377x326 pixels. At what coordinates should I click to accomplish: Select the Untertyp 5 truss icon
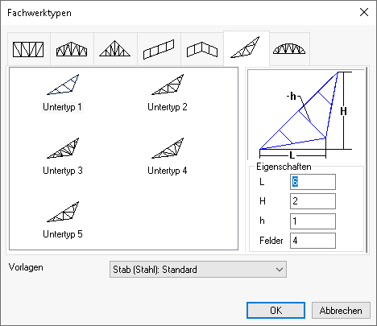tap(63, 212)
